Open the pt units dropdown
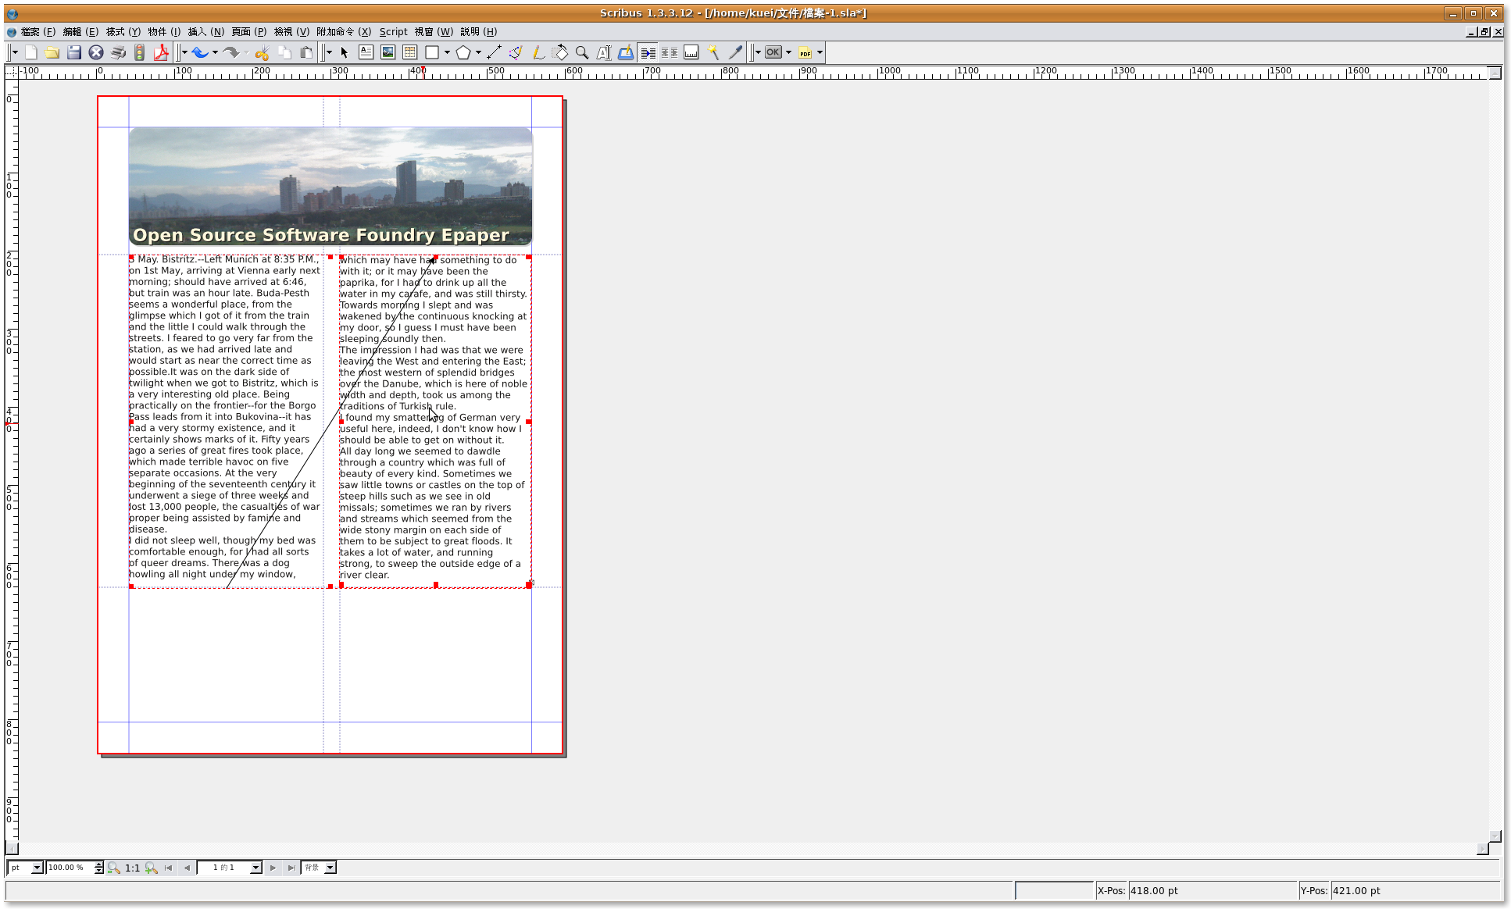This screenshot has width=1511, height=909. click(37, 868)
